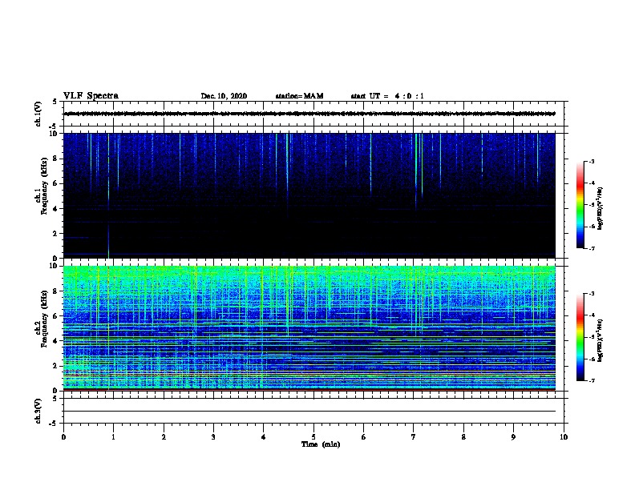
Task: Click the flat ch.3 voltage trace line
Action: coord(309,412)
